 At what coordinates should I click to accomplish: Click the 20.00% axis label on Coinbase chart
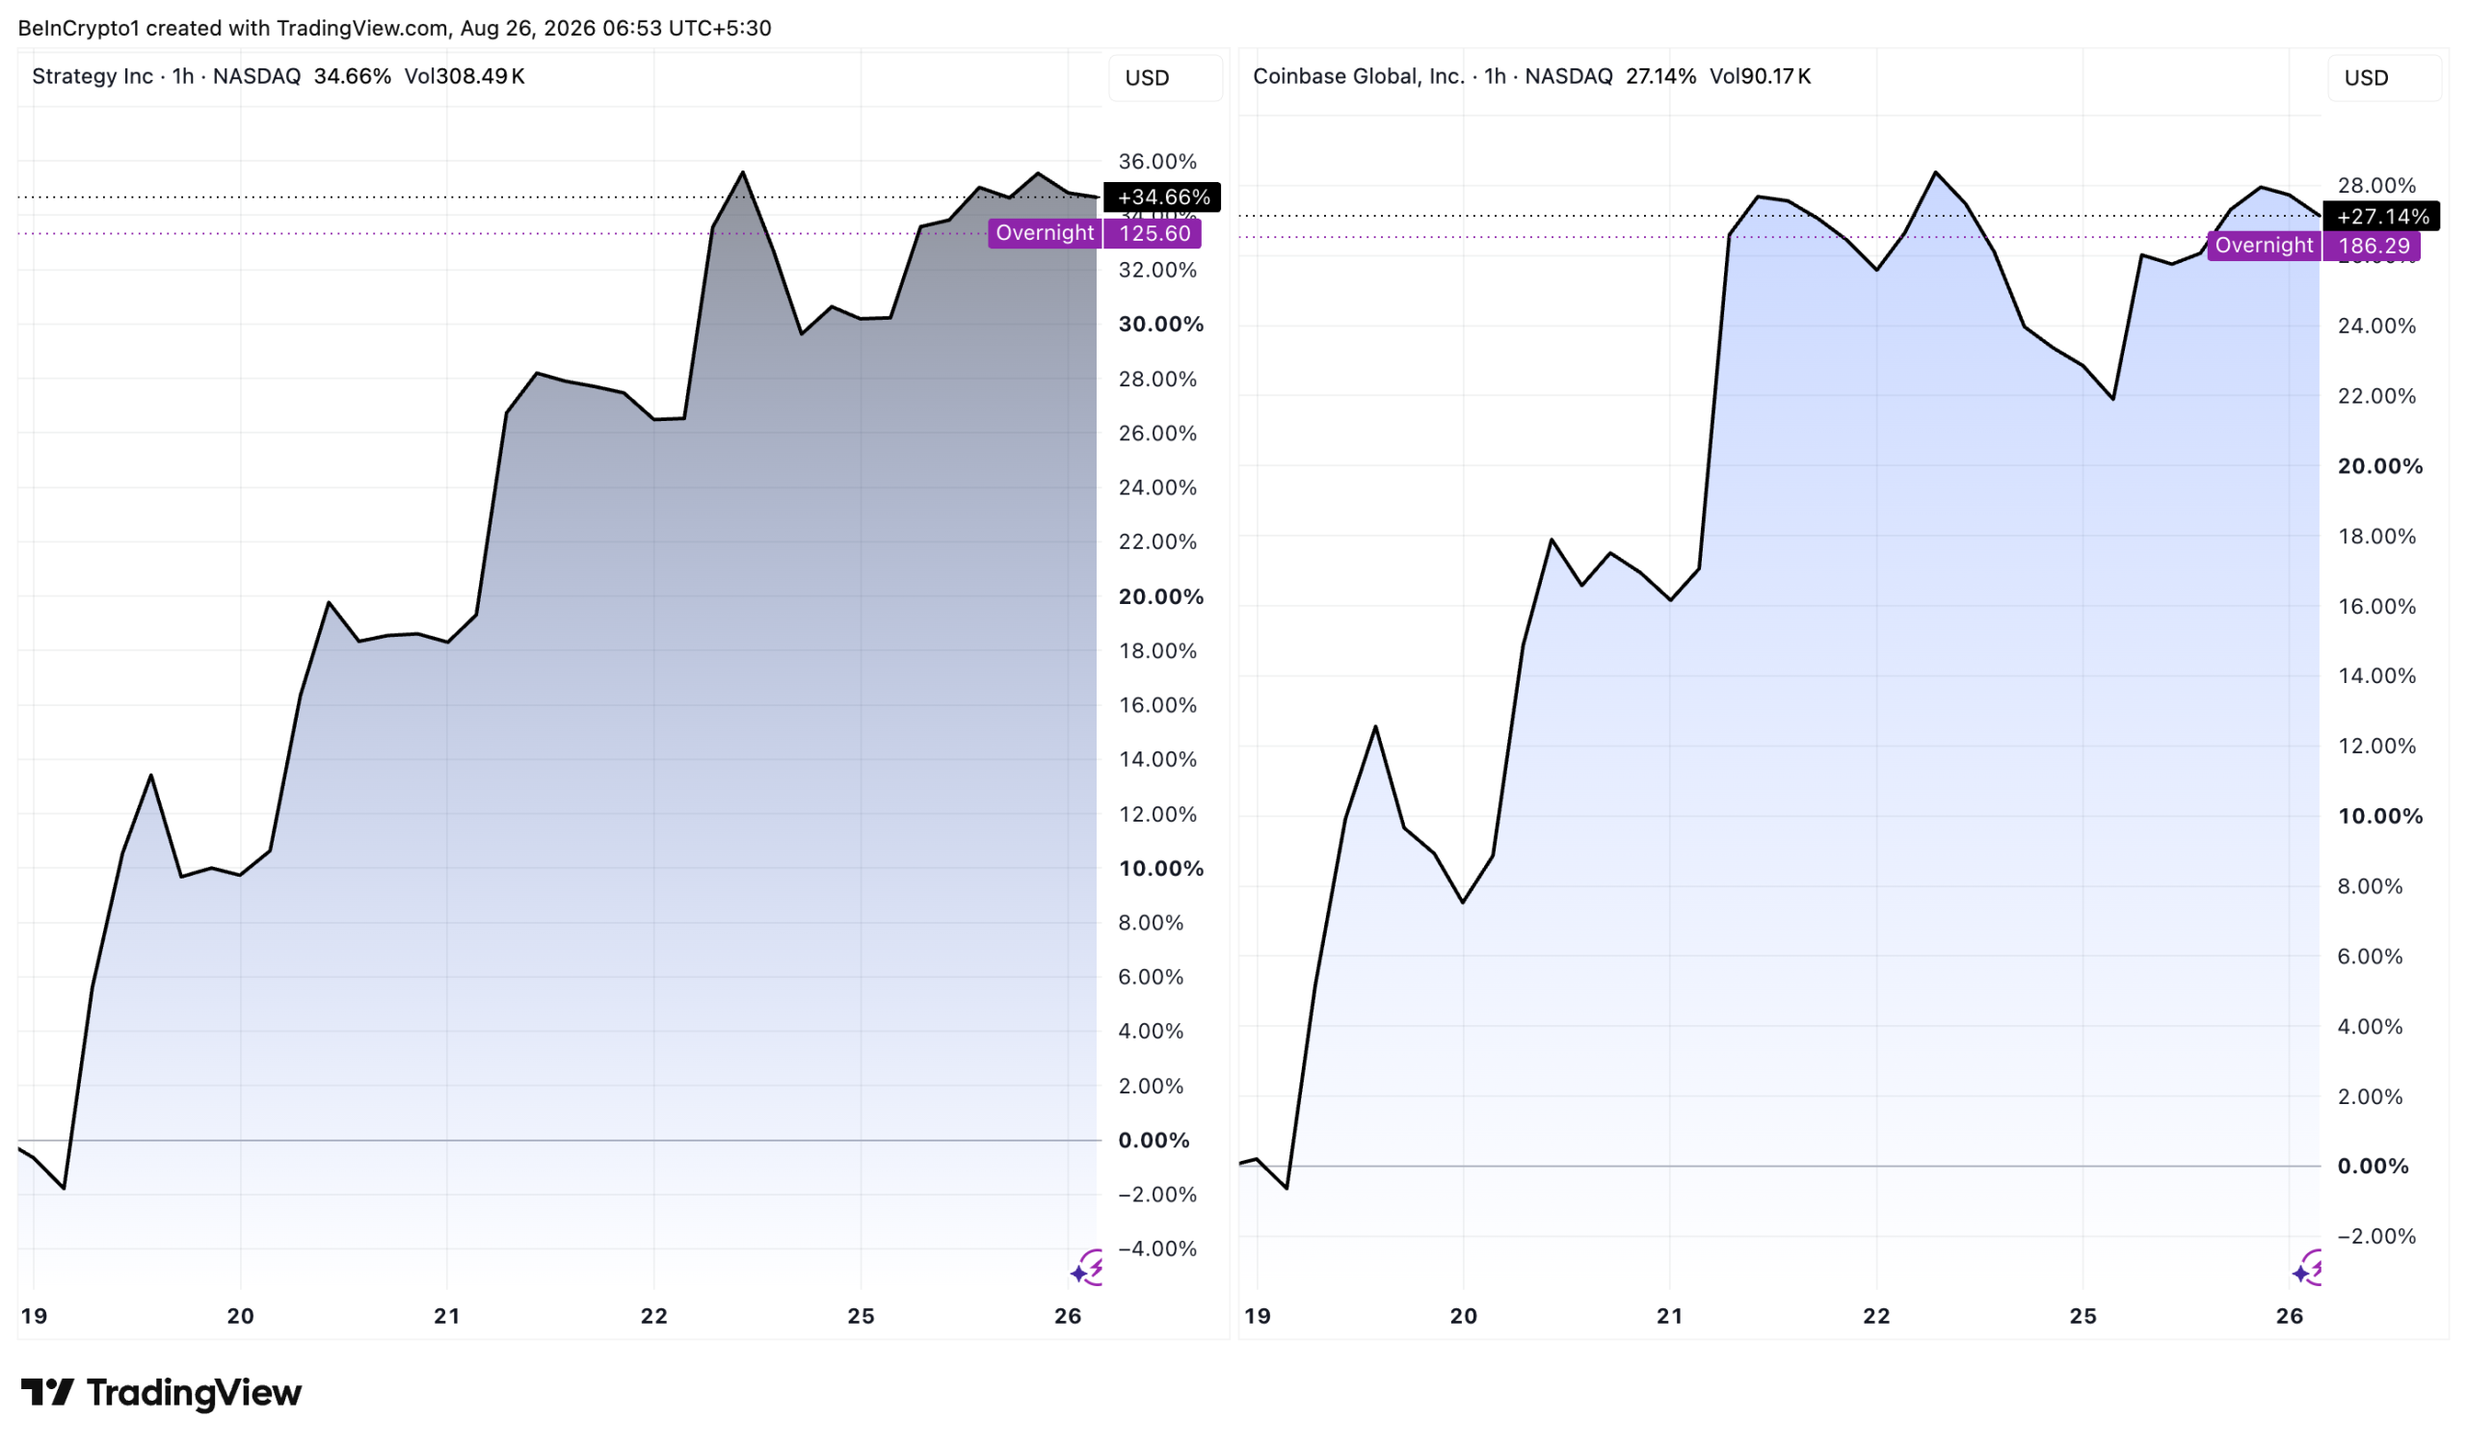[2381, 466]
